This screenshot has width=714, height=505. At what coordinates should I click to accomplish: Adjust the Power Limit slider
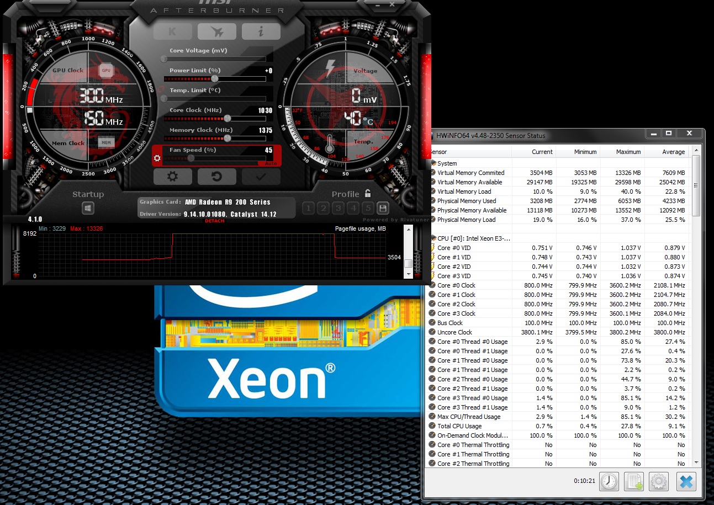215,78
